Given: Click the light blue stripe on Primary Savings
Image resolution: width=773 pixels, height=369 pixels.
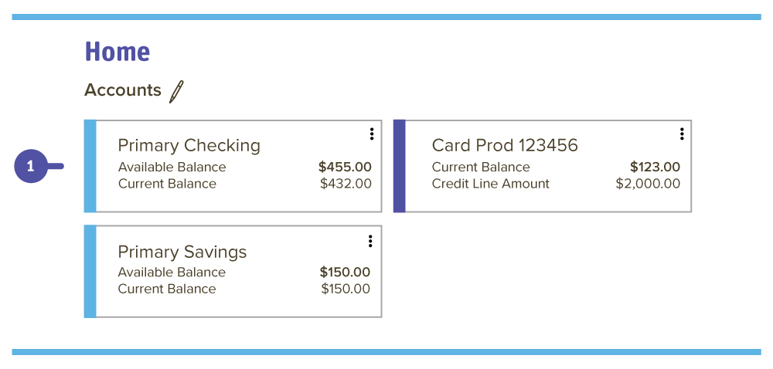Looking at the screenshot, I should tap(90, 272).
